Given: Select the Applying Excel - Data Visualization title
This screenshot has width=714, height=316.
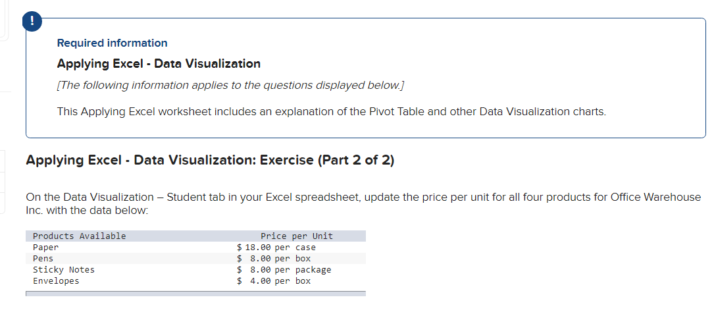Looking at the screenshot, I should 159,64.
